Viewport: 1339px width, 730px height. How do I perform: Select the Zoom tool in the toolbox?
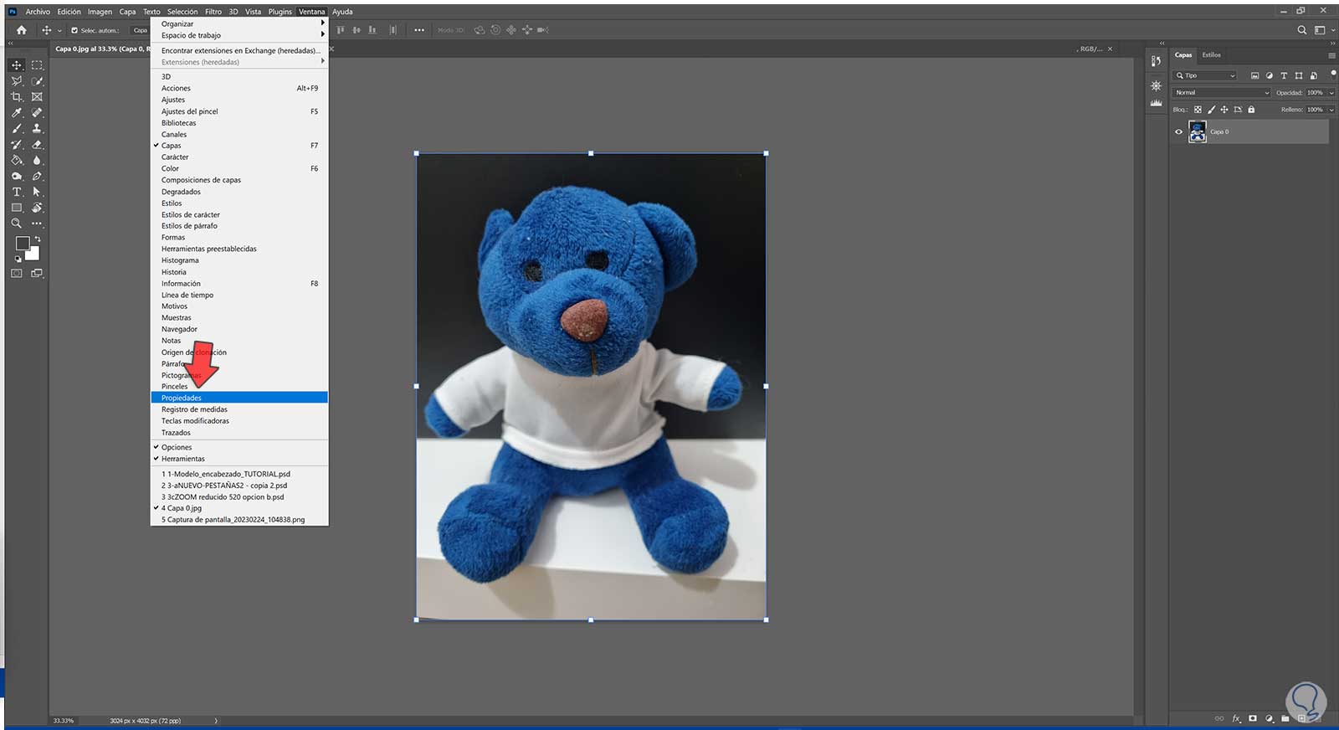click(x=17, y=224)
